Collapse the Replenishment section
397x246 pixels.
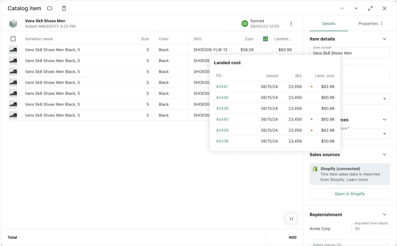(x=385, y=215)
